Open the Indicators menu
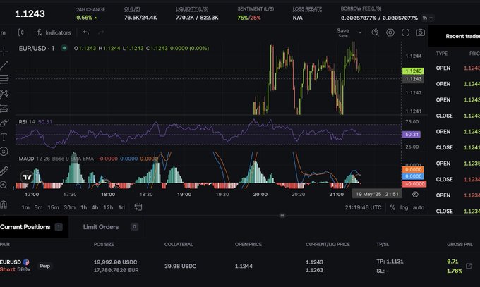This screenshot has height=287, width=480. click(x=54, y=32)
